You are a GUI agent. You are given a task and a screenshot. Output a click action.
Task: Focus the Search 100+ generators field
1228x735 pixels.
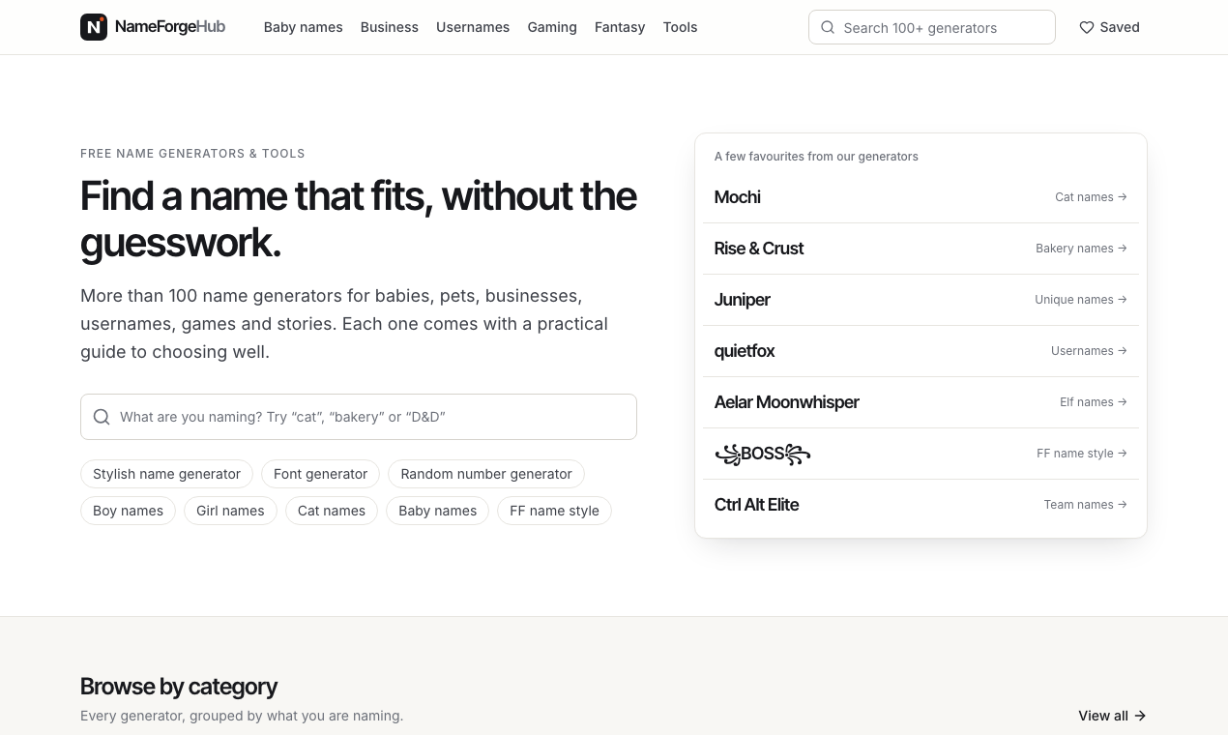(932, 27)
